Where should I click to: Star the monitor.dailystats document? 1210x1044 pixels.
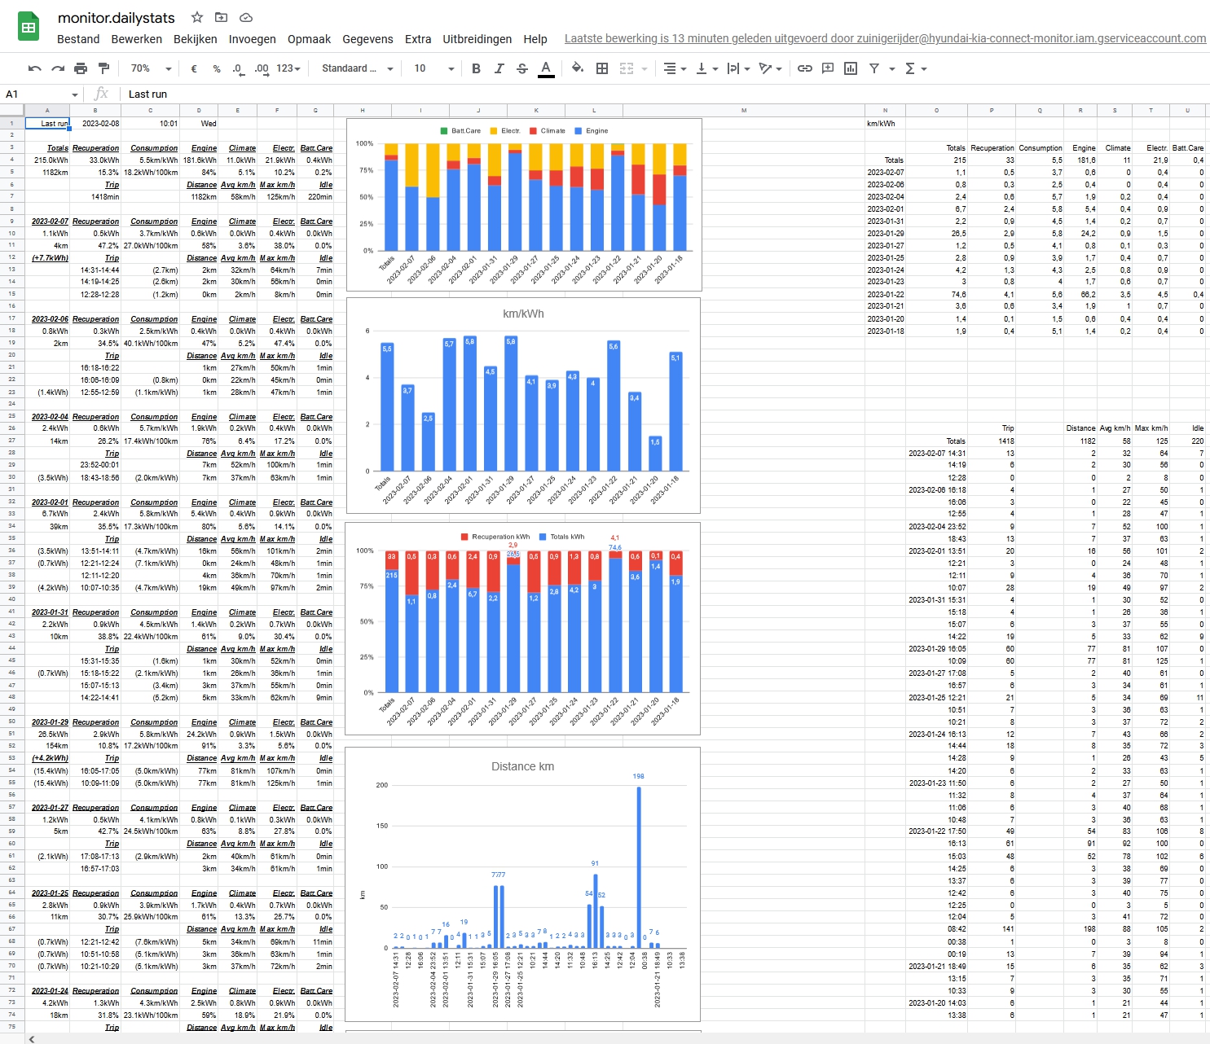pyautogui.click(x=197, y=17)
